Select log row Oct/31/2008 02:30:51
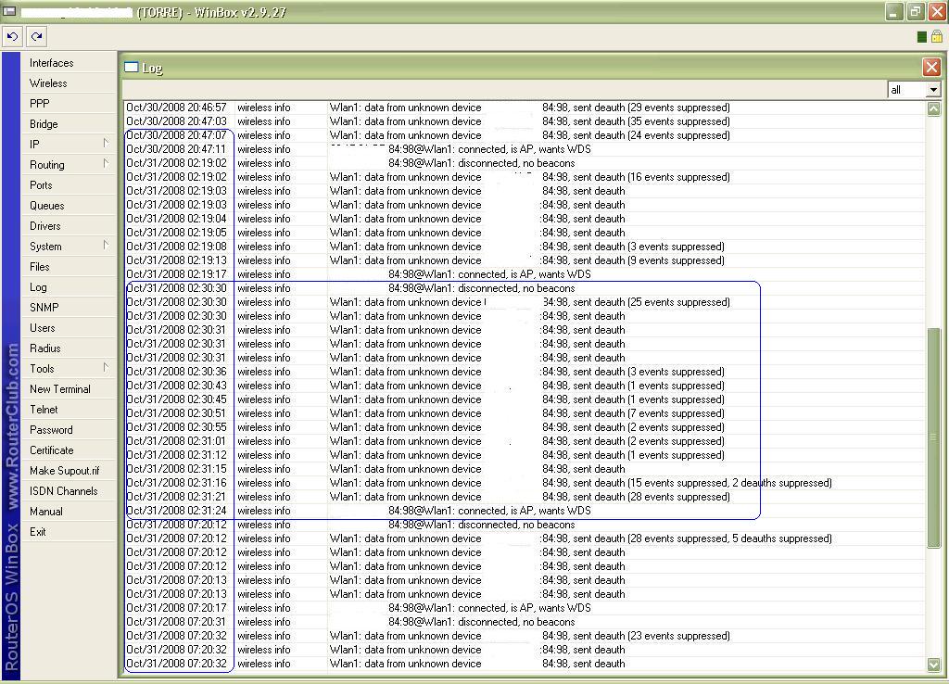This screenshot has height=684, width=949. (525, 414)
